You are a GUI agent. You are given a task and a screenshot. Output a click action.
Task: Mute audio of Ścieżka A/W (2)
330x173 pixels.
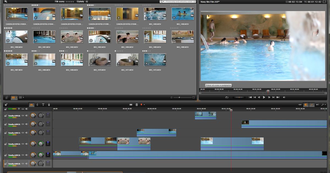[x=27, y=144]
